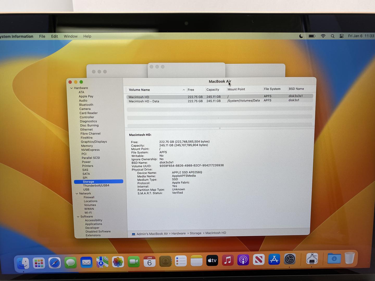Click Macintosh HD in the path bar
Image resolution: width=375 pixels, height=281 pixels.
[x=216, y=233]
